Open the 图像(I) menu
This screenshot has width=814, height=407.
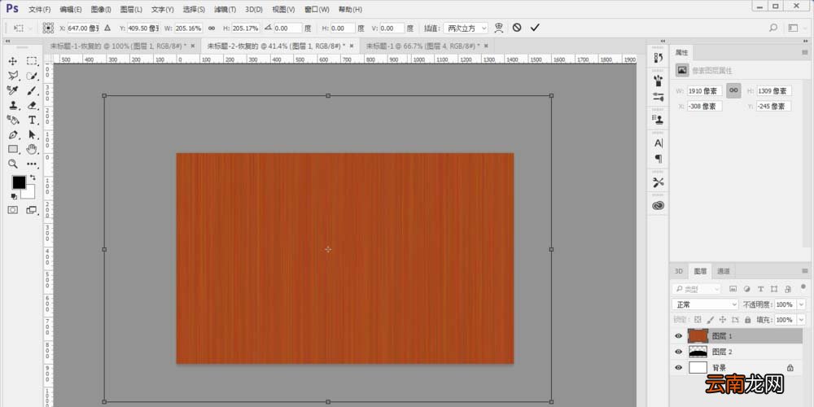(x=101, y=9)
